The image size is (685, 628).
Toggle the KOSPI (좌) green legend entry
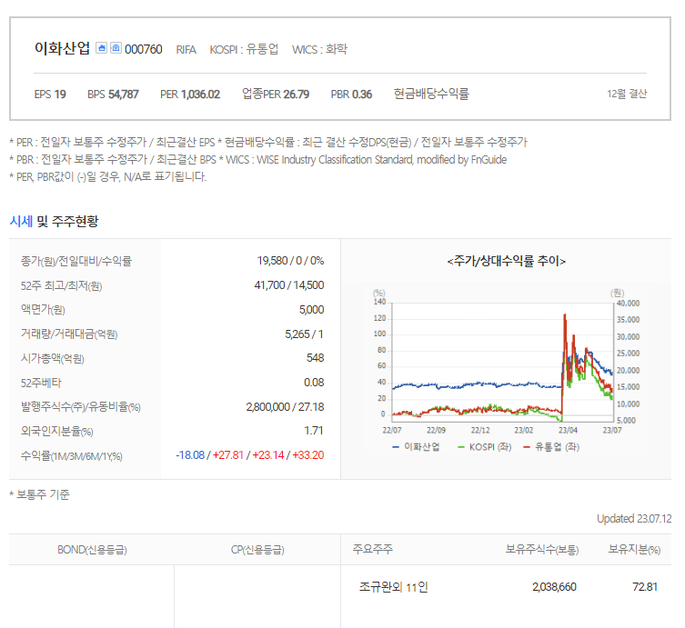point(484,447)
